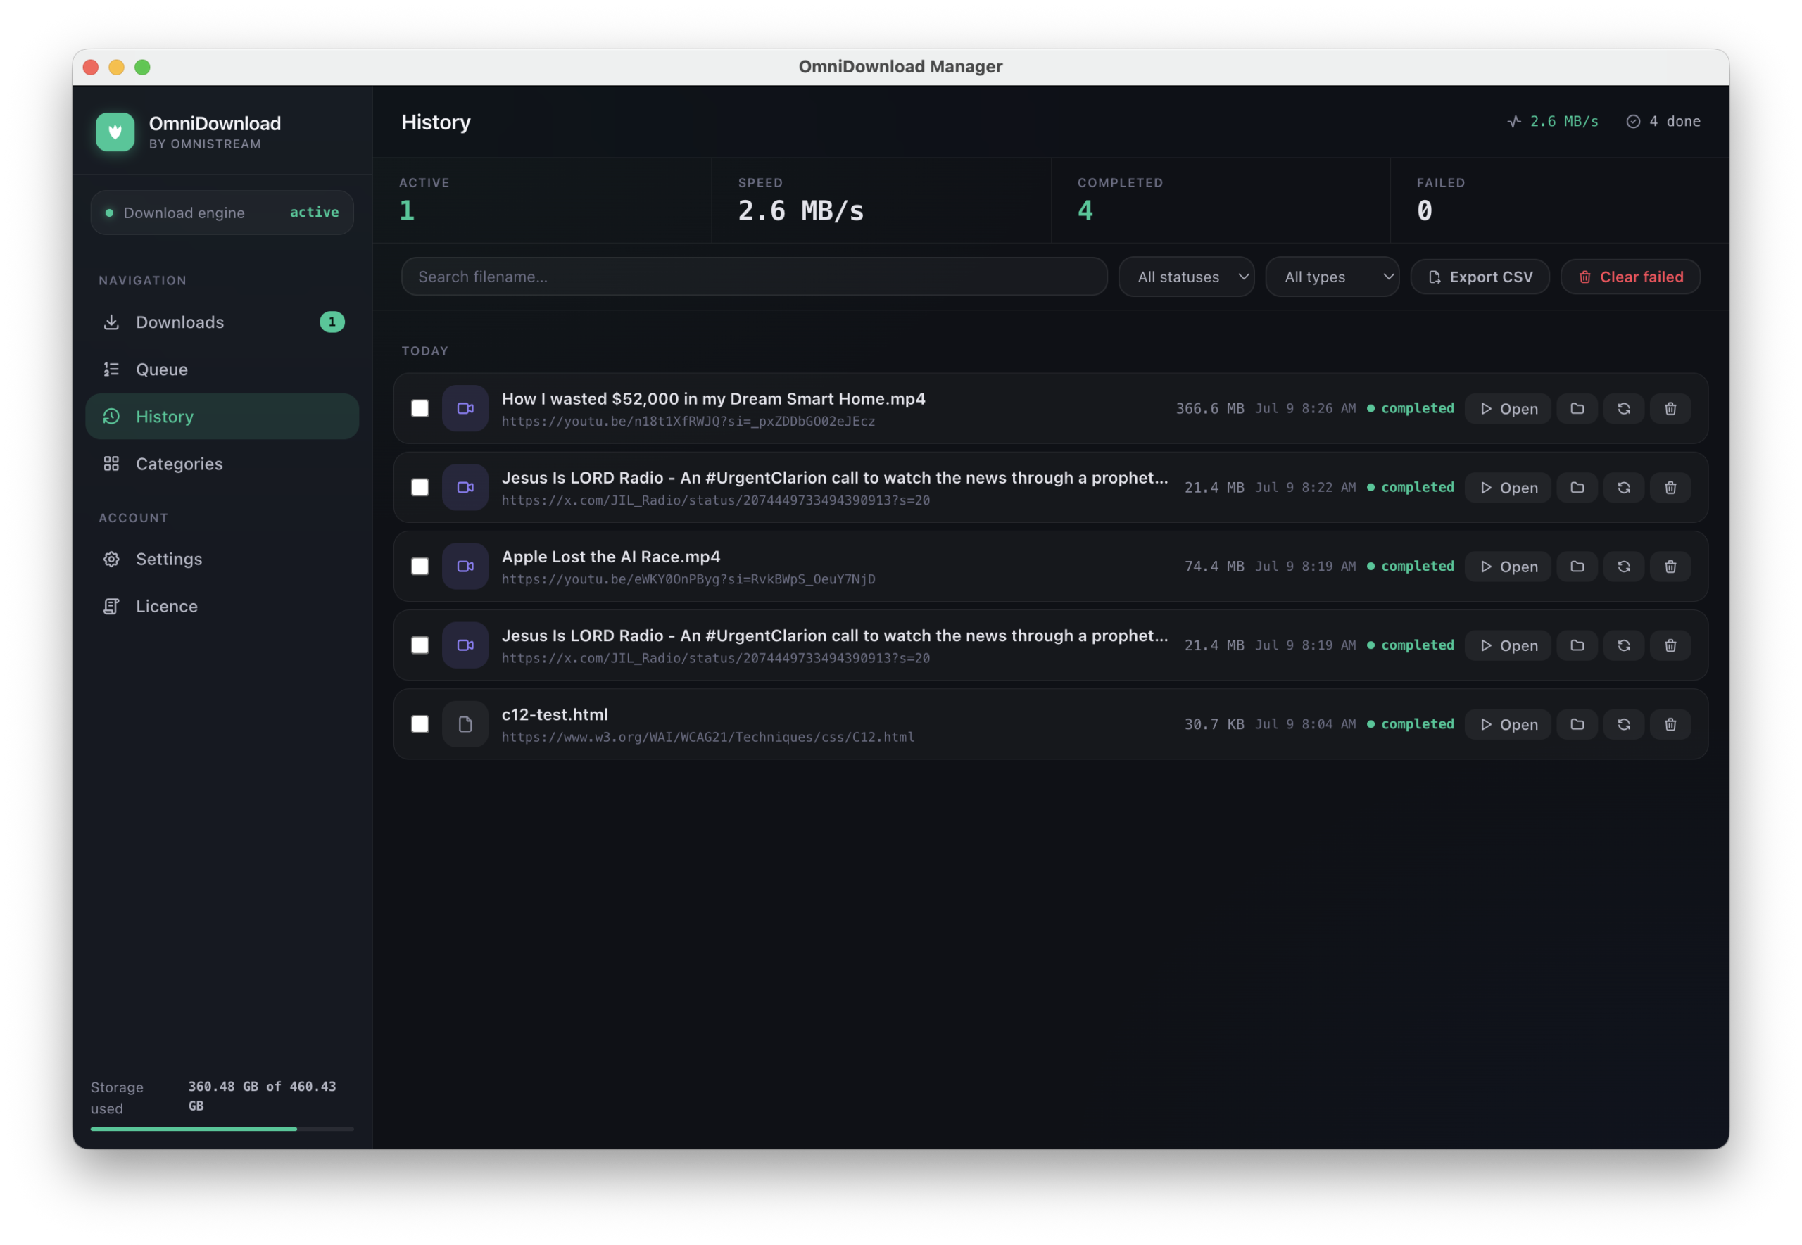Click document icon of c12-test.html
1802x1245 pixels.
coord(465,724)
